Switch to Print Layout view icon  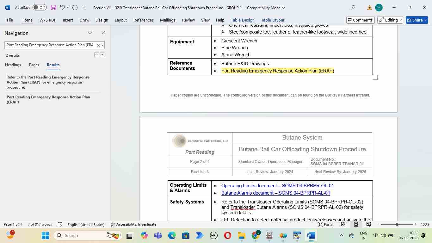click(x=356, y=224)
